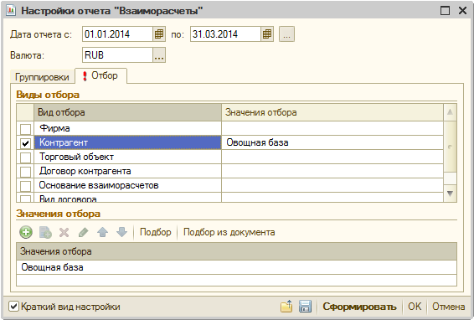The width and height of the screenshot is (474, 320).
Task: Move the value up with the arrow icon
Action: click(102, 232)
